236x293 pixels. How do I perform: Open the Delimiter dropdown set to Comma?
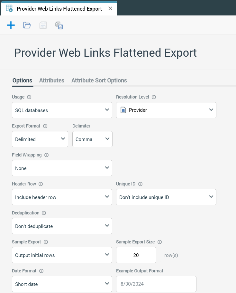(92, 139)
